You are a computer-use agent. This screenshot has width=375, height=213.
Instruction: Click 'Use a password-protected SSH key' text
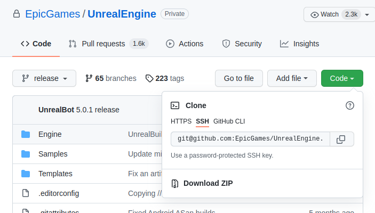222,155
